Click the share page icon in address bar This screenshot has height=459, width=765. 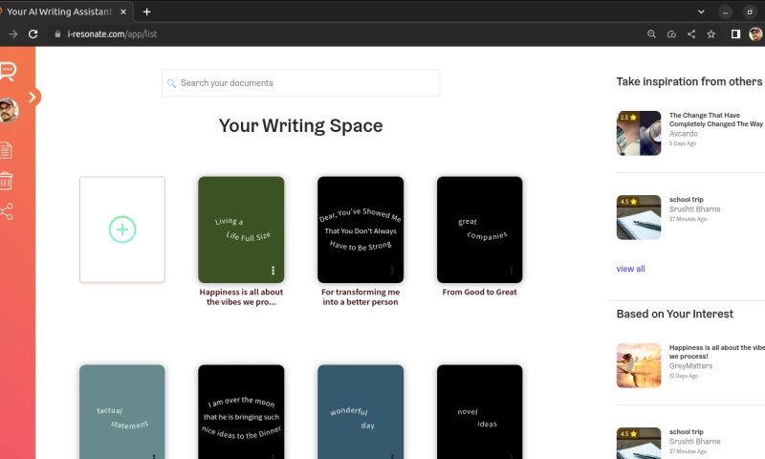[691, 34]
